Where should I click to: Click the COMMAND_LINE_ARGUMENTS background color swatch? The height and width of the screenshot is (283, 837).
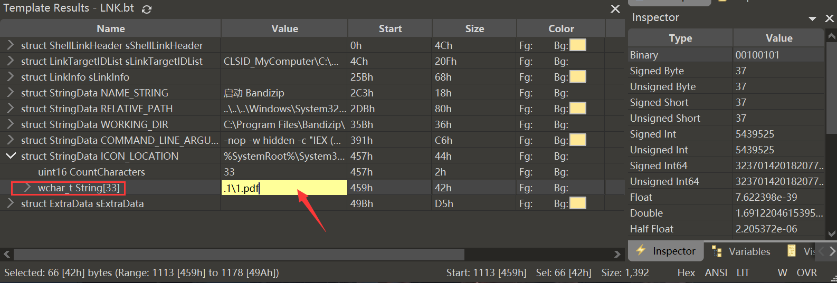tap(578, 140)
